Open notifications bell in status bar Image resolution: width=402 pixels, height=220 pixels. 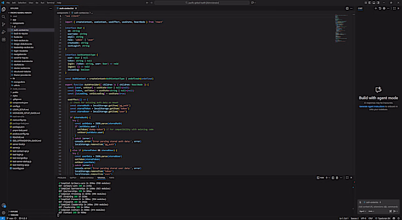pos(399,218)
